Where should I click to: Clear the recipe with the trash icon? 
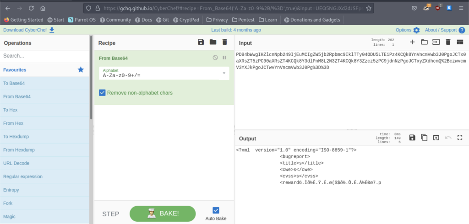coord(224,42)
